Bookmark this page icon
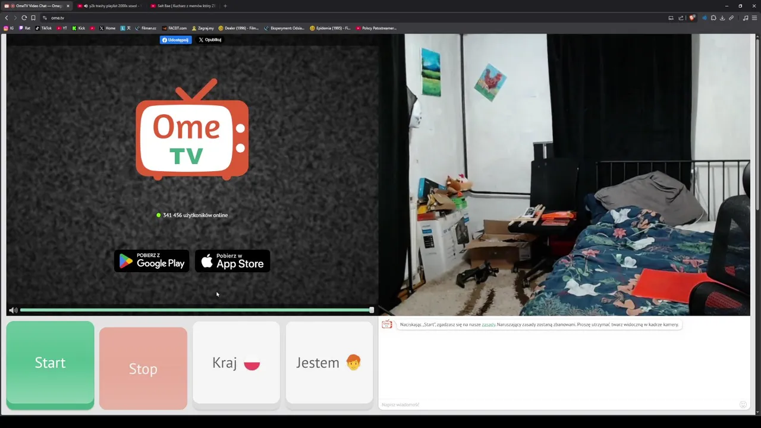This screenshot has width=761, height=428. tap(33, 18)
